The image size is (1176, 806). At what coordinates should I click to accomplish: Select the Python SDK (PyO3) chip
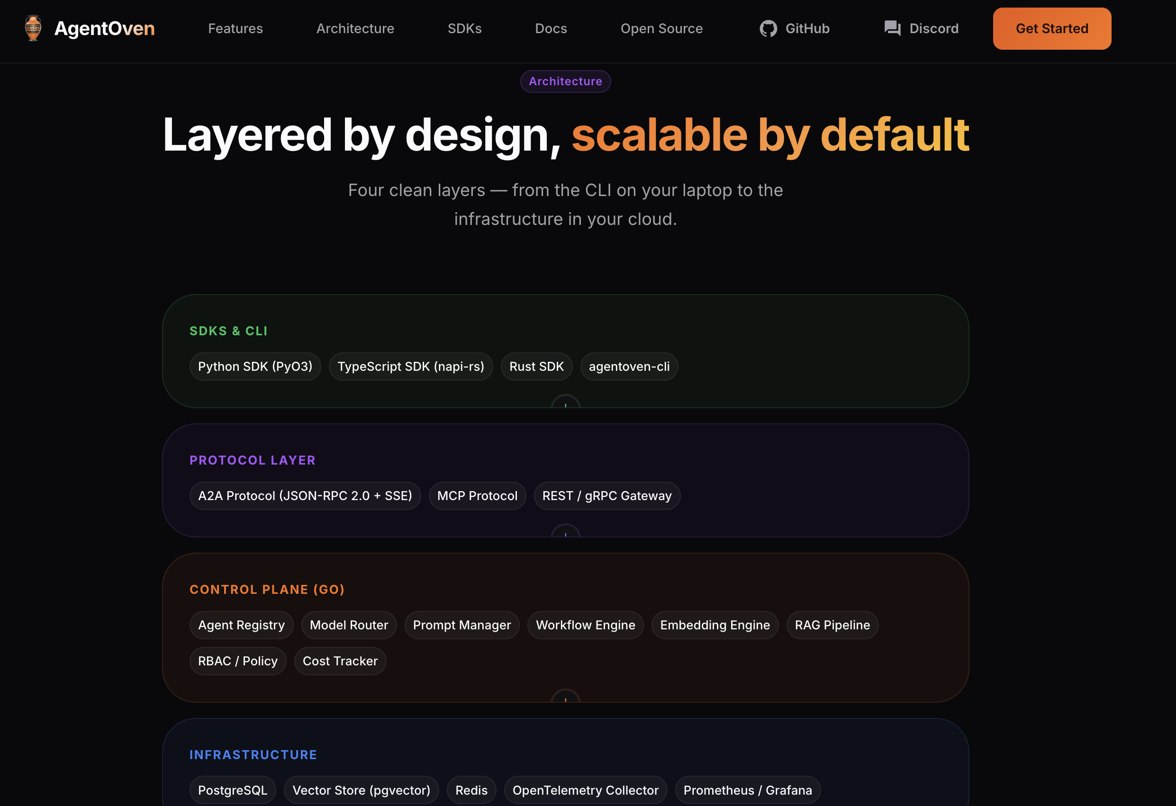click(255, 367)
